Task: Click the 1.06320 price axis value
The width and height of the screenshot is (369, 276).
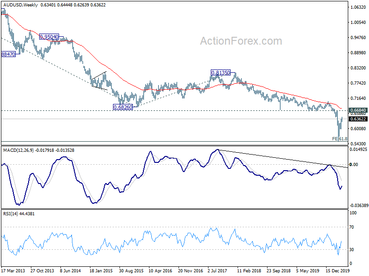Action: click(358, 7)
